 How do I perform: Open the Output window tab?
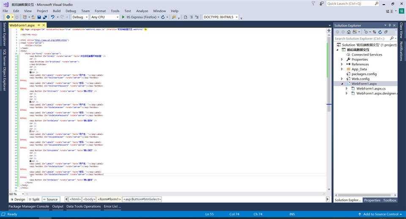58,206
